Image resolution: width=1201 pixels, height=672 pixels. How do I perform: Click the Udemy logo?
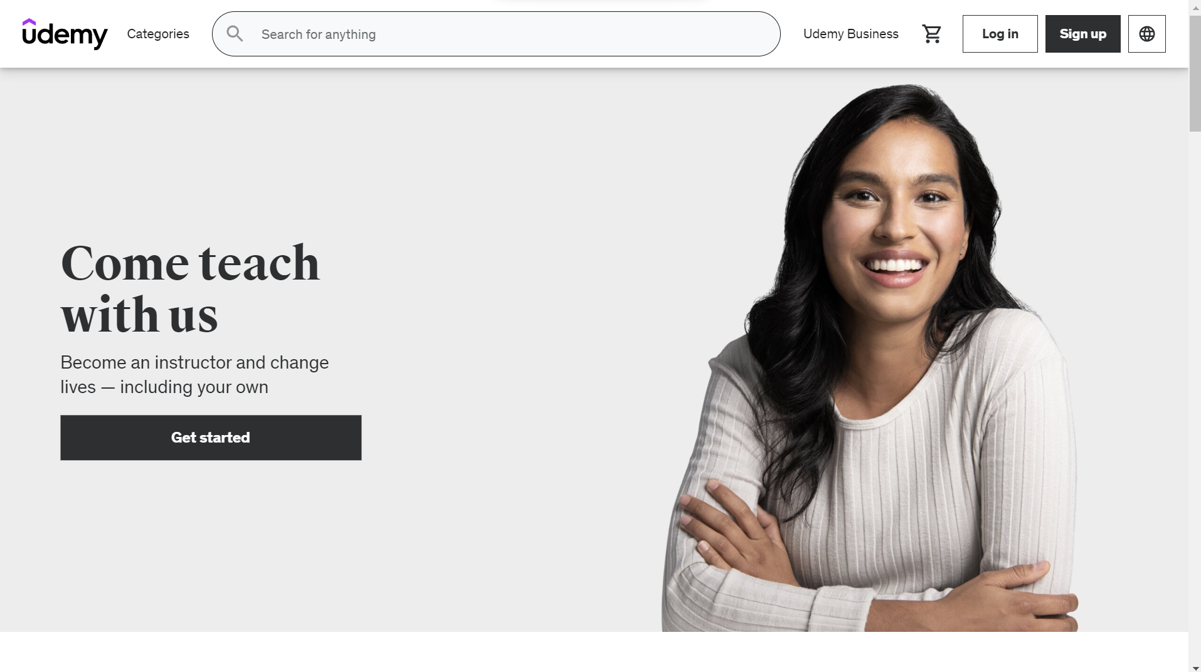pyautogui.click(x=65, y=34)
